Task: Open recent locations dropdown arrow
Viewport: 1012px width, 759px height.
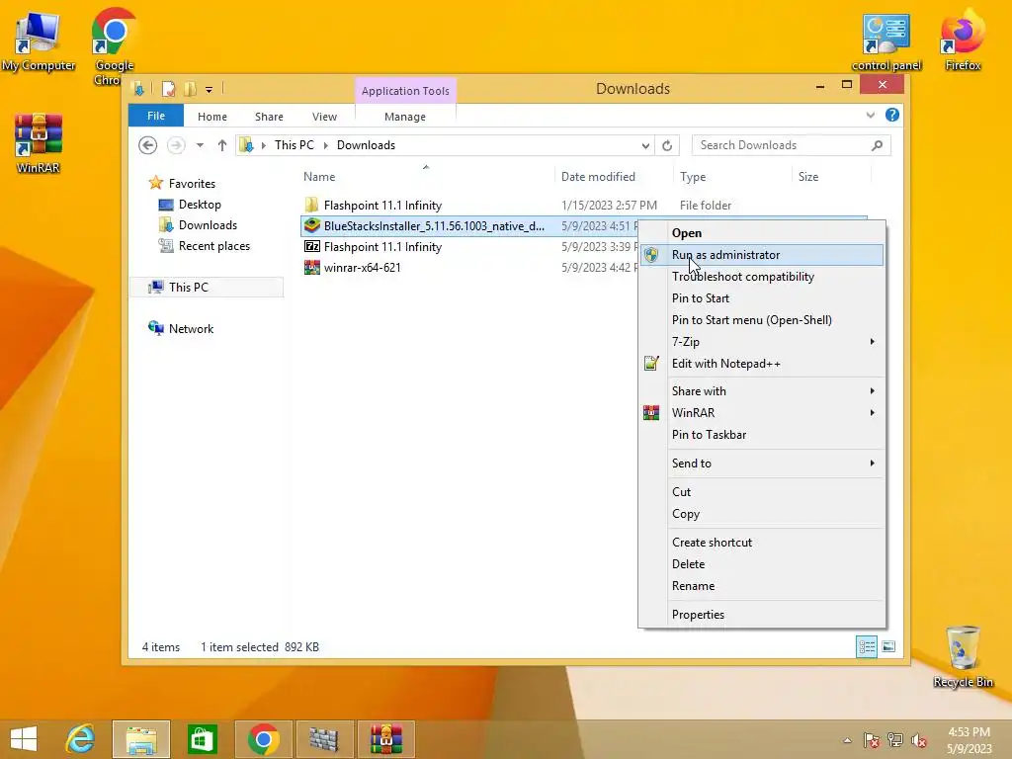Action: [200, 145]
